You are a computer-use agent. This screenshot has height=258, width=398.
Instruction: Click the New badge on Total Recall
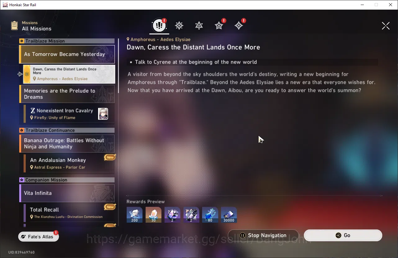point(110,207)
